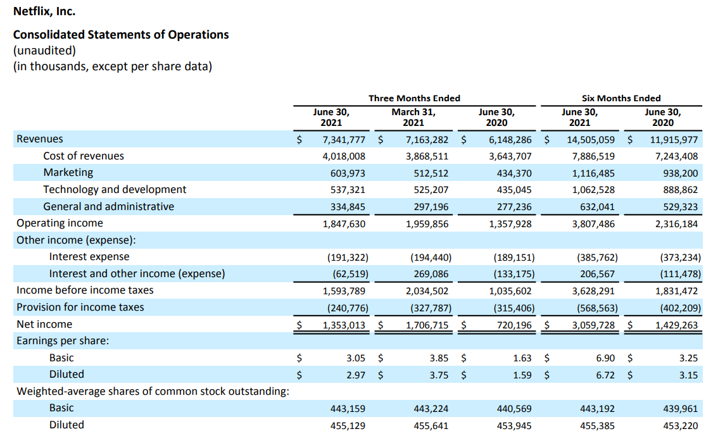Select 'Income before income taxes' row label
This screenshot has height=448, width=718.
point(85,290)
